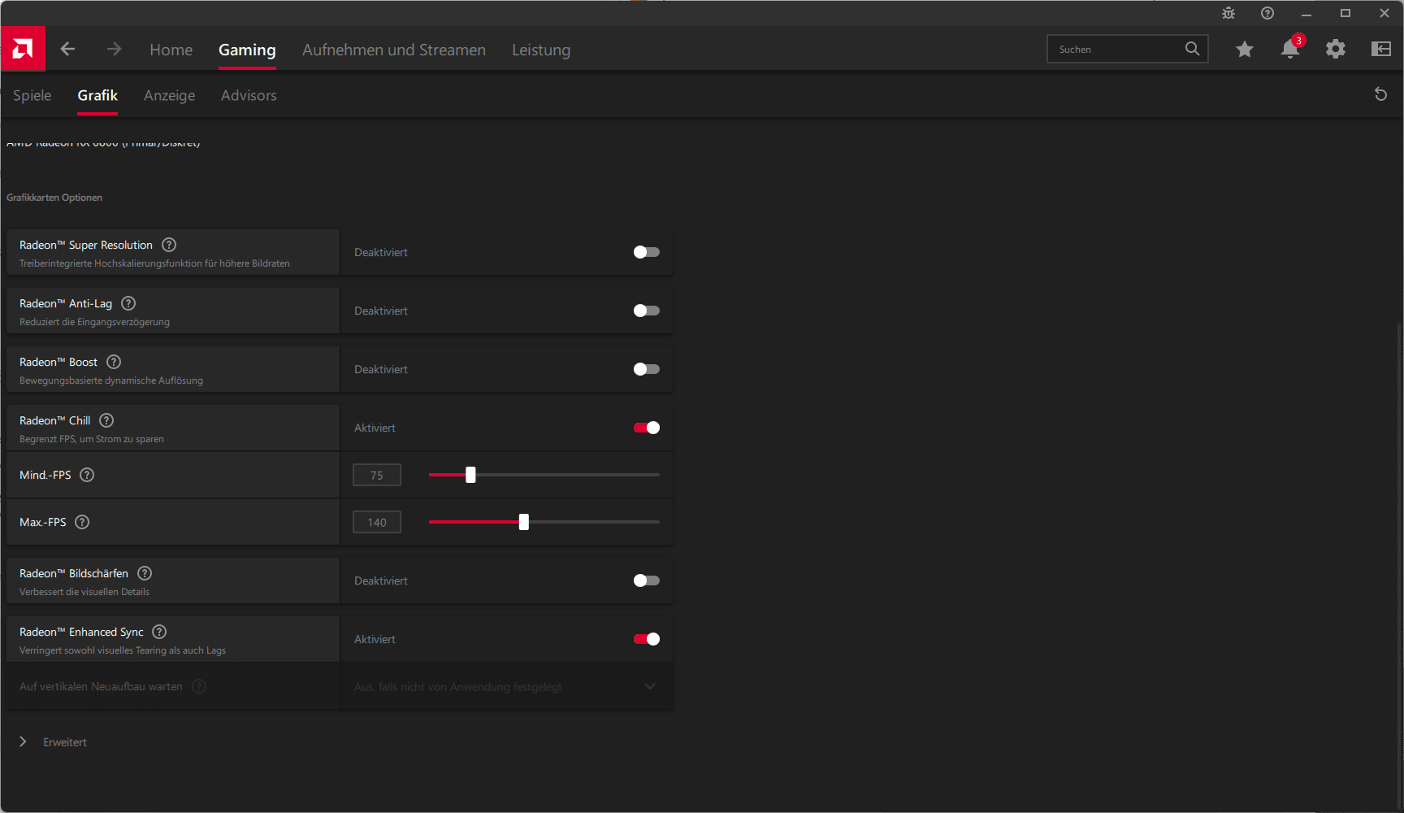
Task: Switch to Spiele subtab
Action: [32, 95]
